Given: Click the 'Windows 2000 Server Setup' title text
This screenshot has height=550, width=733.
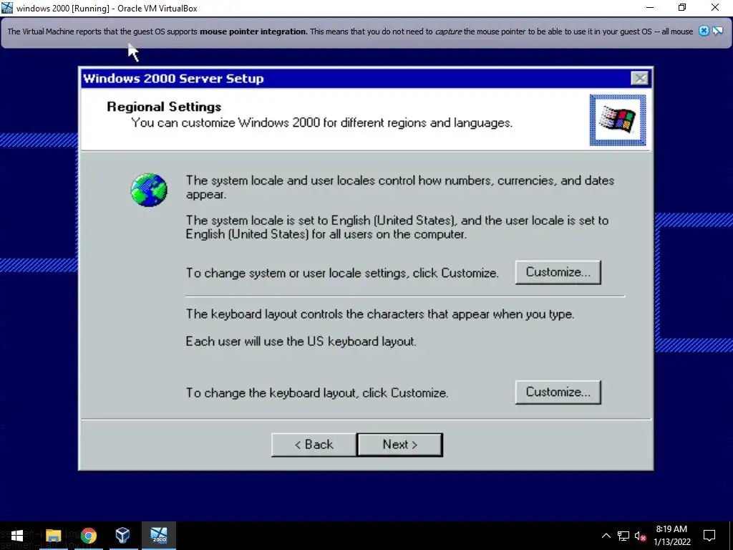Looking at the screenshot, I should 173,79.
